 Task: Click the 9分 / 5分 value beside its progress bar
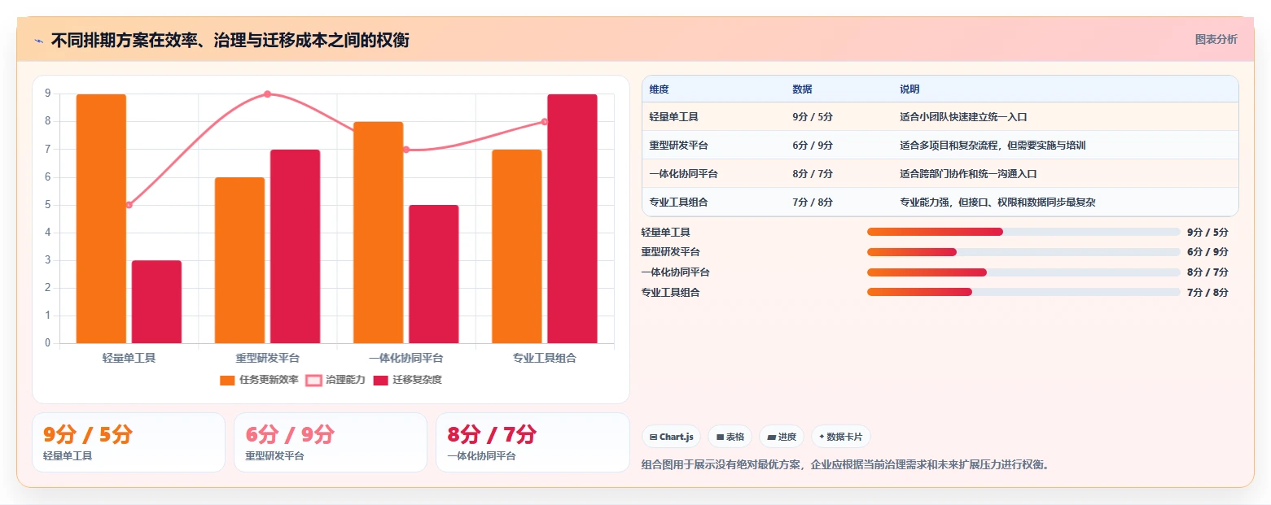point(1207,232)
